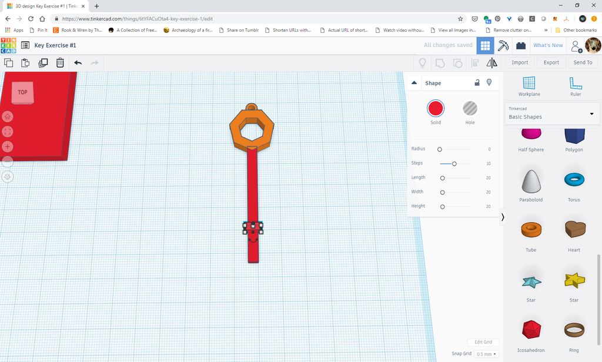602x362 pixels.
Task: Adjust the Width slider handle
Action: point(442,192)
